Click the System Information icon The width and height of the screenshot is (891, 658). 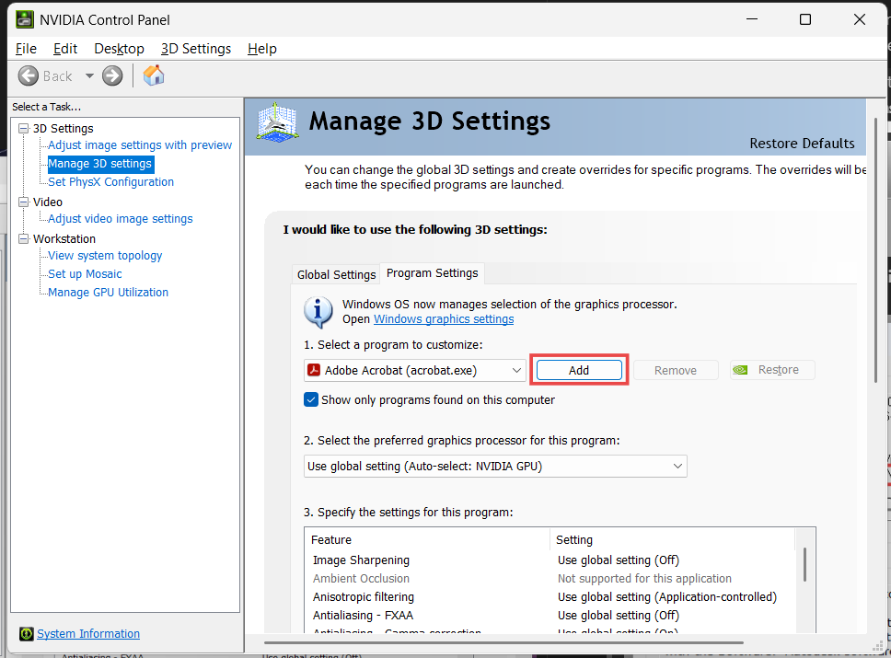point(26,633)
